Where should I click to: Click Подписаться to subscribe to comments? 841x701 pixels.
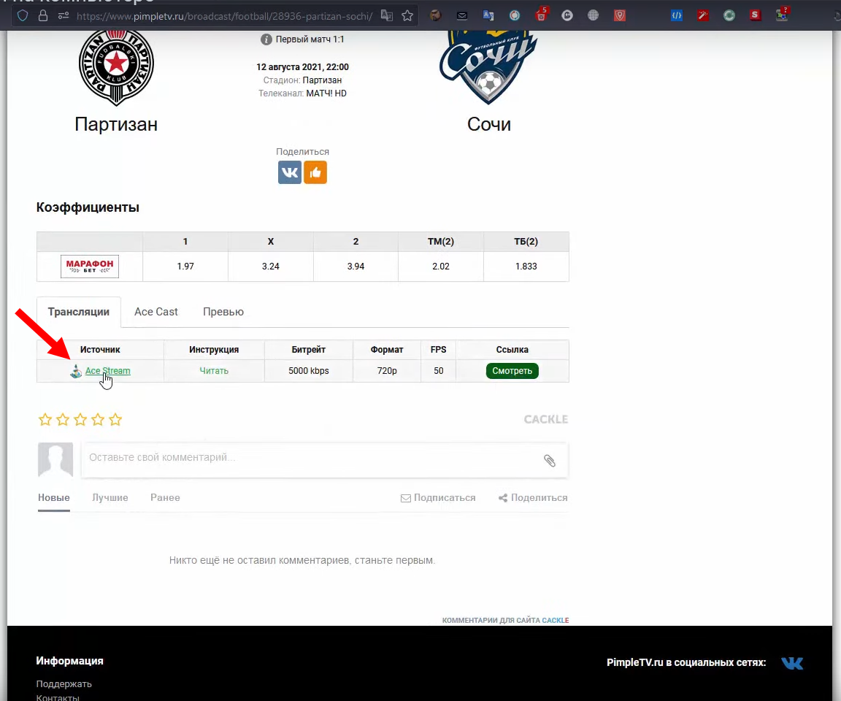pos(438,498)
